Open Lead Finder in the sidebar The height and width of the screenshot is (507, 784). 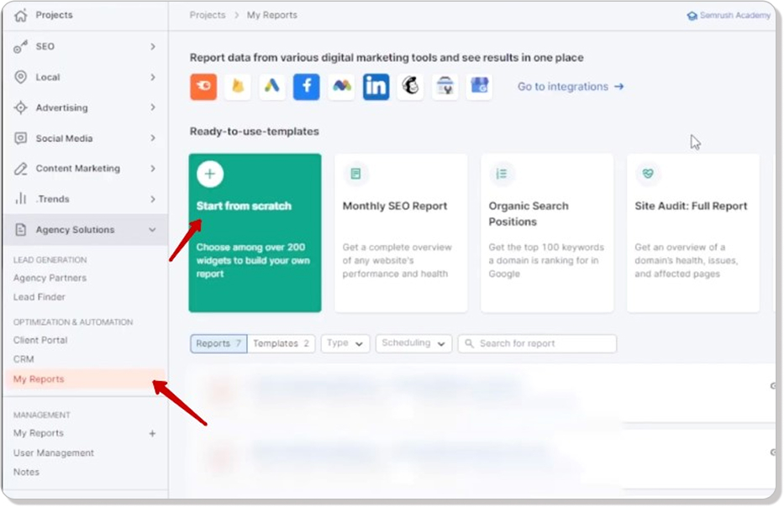point(39,297)
